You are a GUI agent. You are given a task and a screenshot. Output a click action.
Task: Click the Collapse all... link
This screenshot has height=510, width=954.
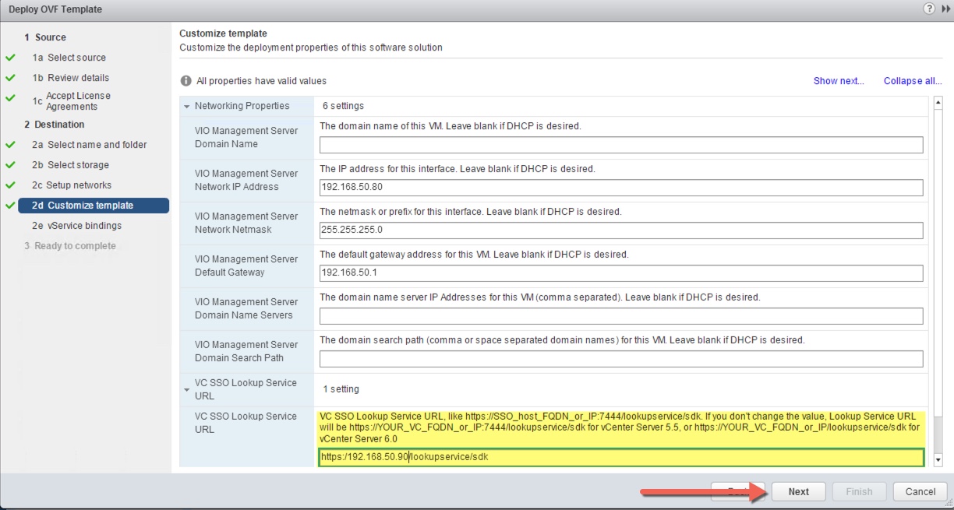912,81
